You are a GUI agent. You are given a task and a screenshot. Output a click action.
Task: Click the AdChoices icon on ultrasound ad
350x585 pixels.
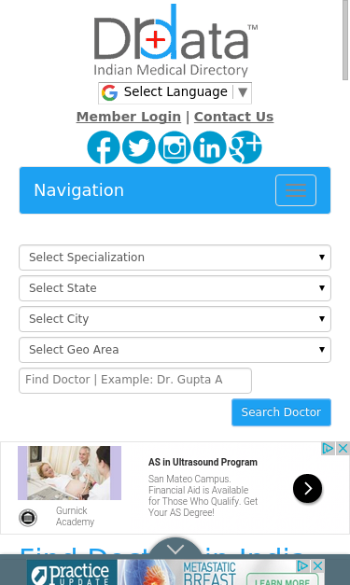[x=328, y=448]
